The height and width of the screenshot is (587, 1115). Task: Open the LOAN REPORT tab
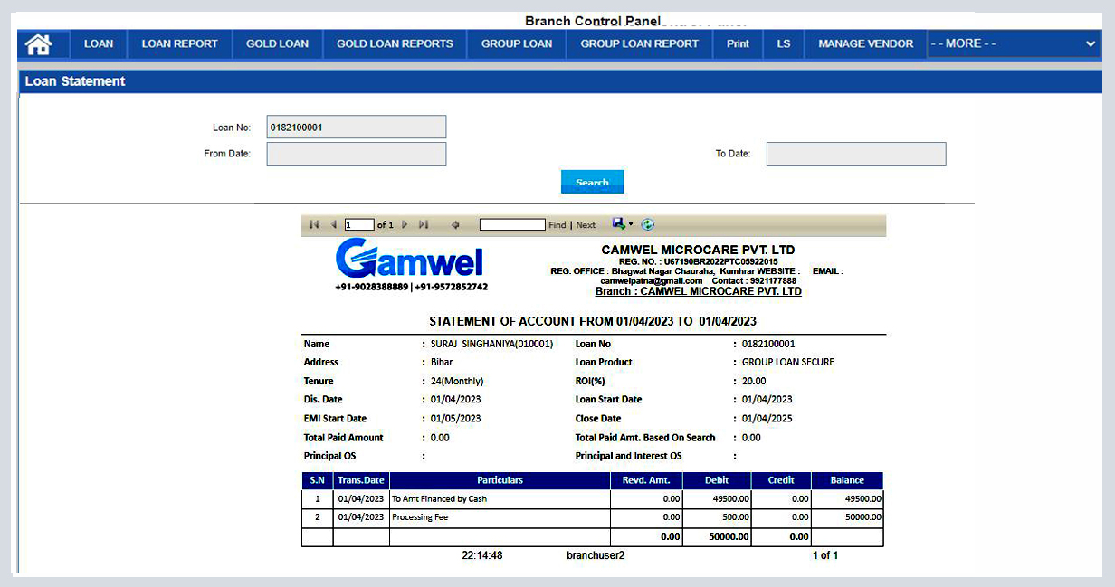[179, 43]
